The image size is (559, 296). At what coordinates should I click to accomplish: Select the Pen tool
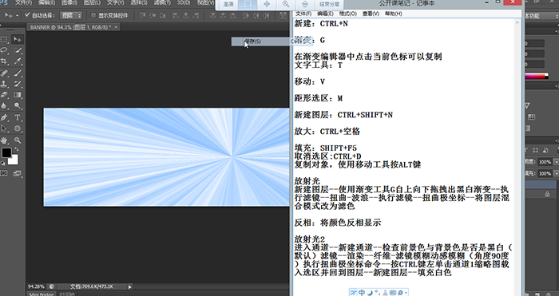click(x=4, y=117)
